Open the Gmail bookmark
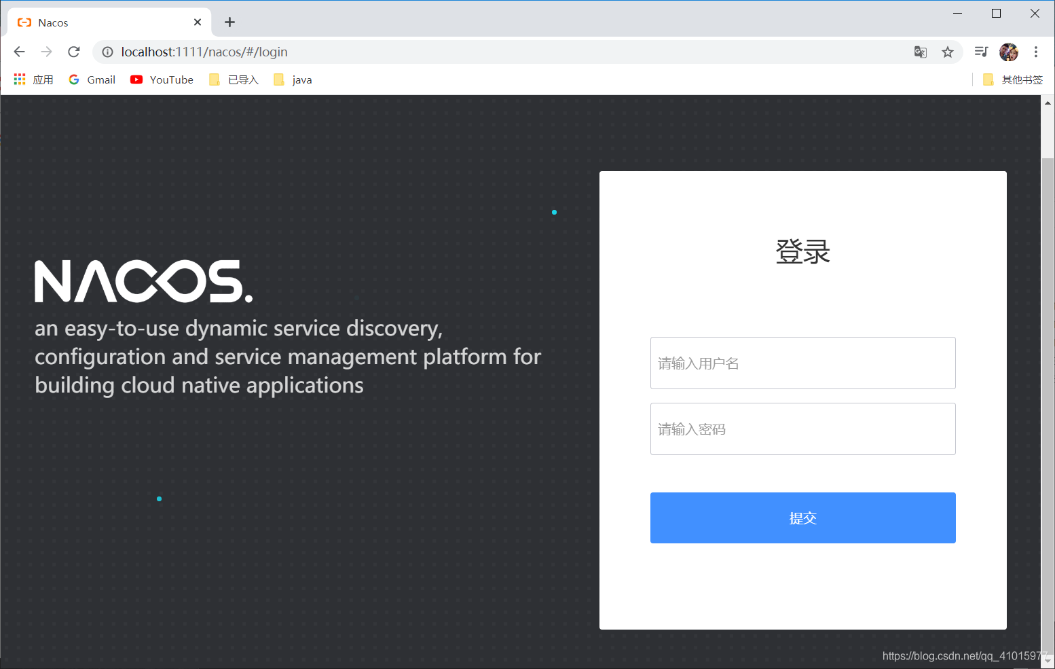Viewport: 1055px width, 669px height. [92, 79]
